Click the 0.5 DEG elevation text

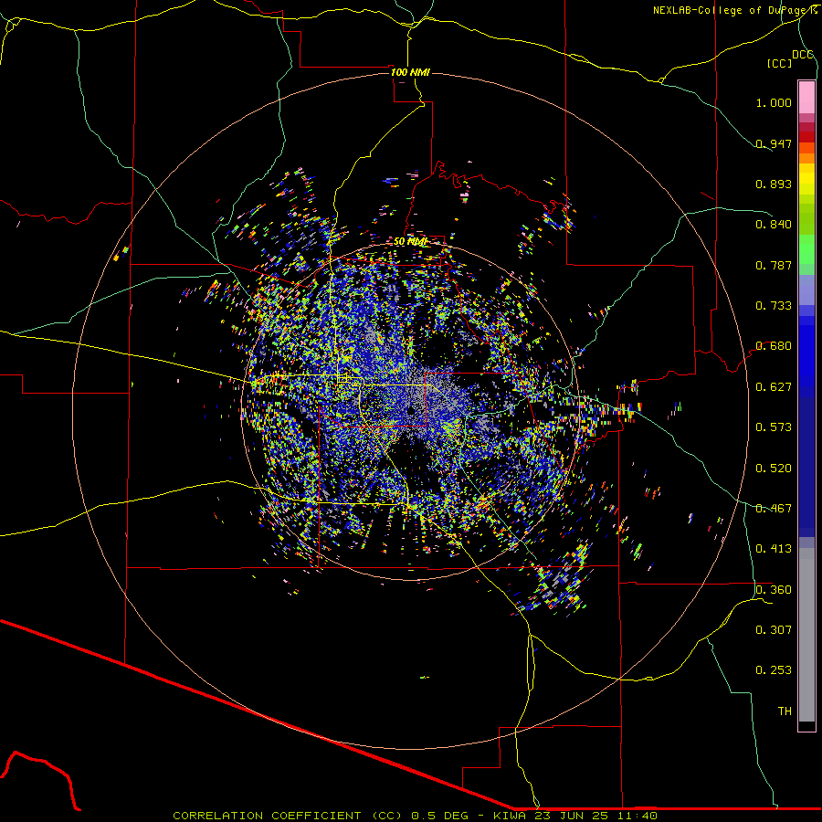point(439,816)
